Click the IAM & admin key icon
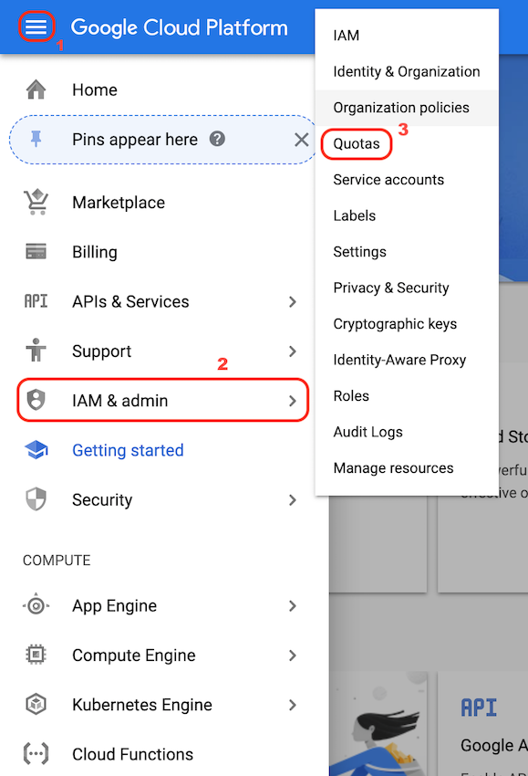This screenshot has width=528, height=776. pyautogui.click(x=36, y=400)
